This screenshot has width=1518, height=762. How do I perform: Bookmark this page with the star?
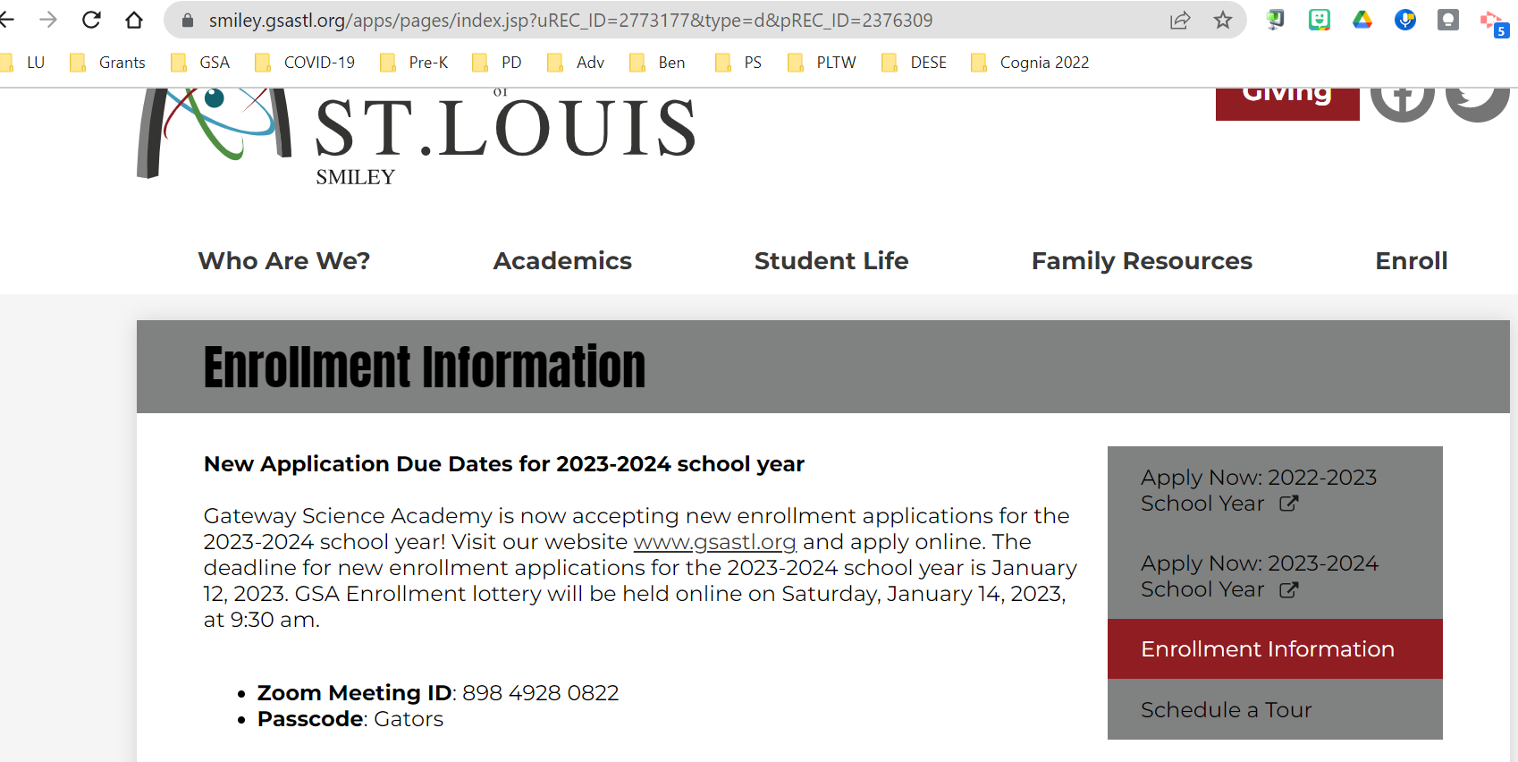pyautogui.click(x=1223, y=20)
